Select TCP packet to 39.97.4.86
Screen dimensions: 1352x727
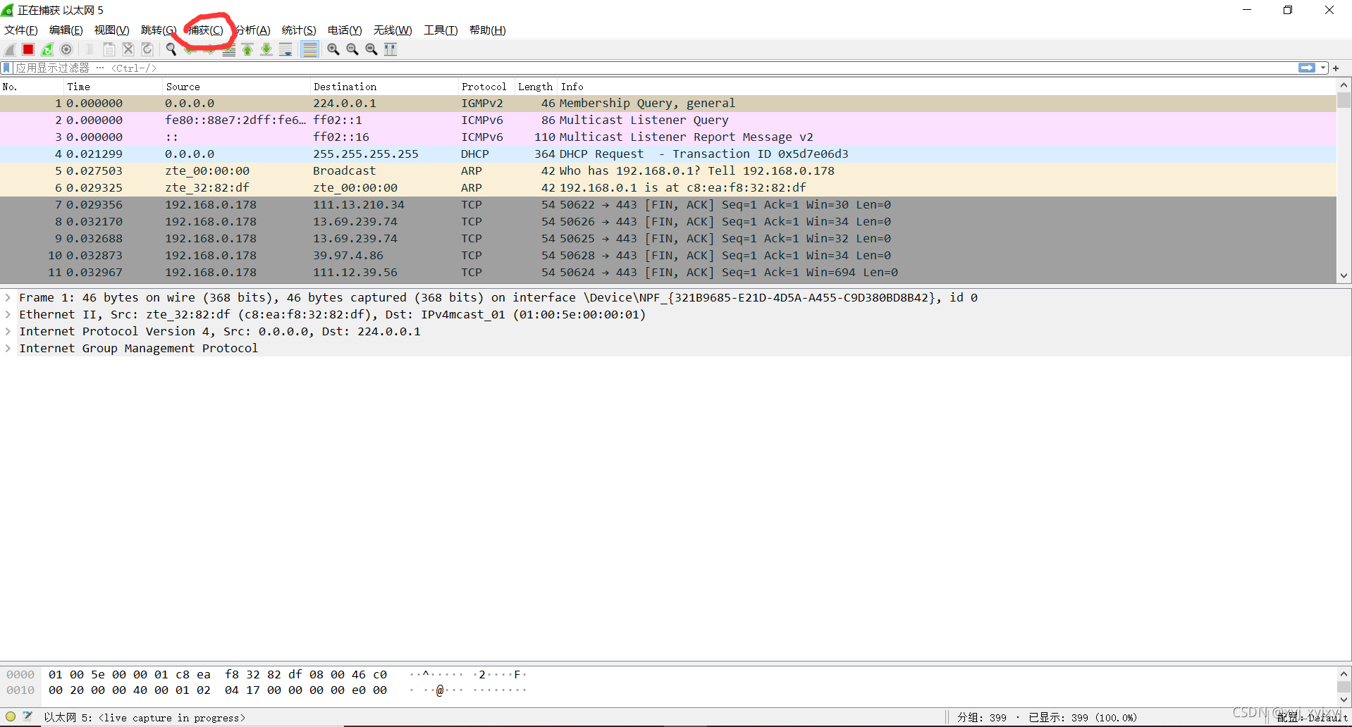pos(668,255)
